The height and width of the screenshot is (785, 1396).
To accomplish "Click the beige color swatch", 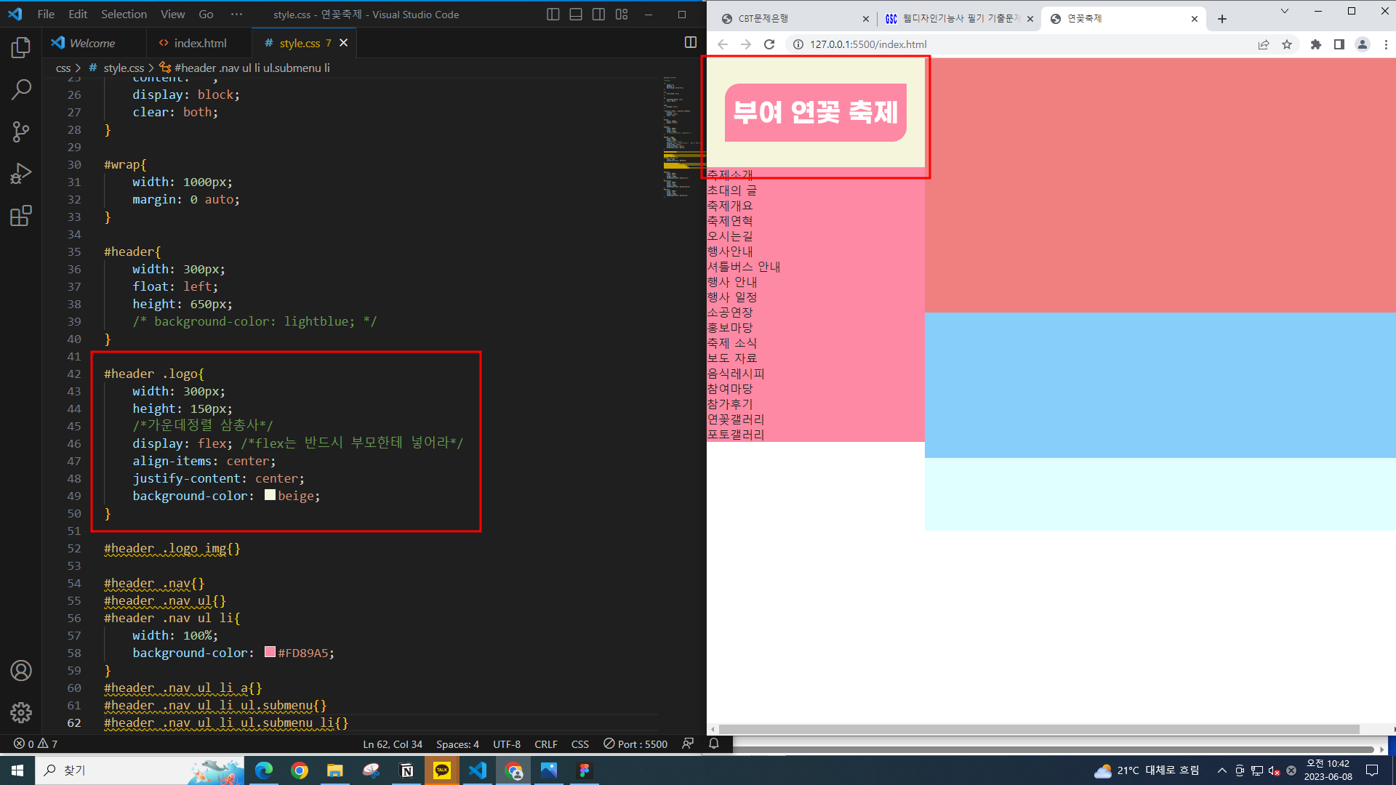I will coord(270,496).
